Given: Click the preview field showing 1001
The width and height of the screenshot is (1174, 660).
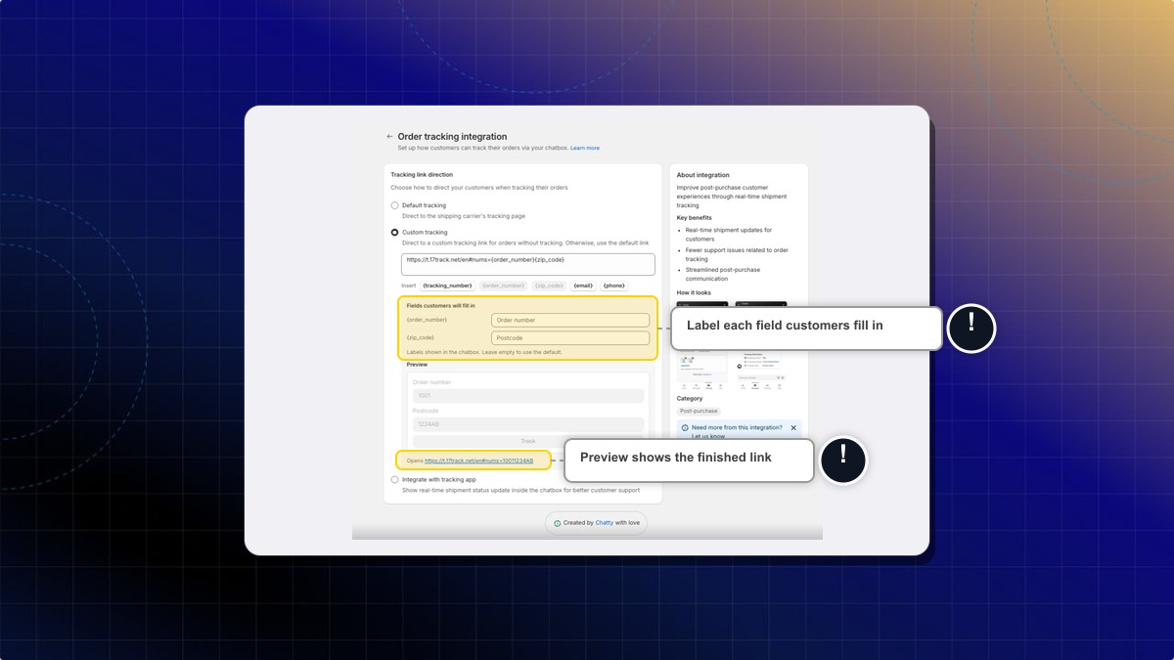Looking at the screenshot, I should (528, 396).
